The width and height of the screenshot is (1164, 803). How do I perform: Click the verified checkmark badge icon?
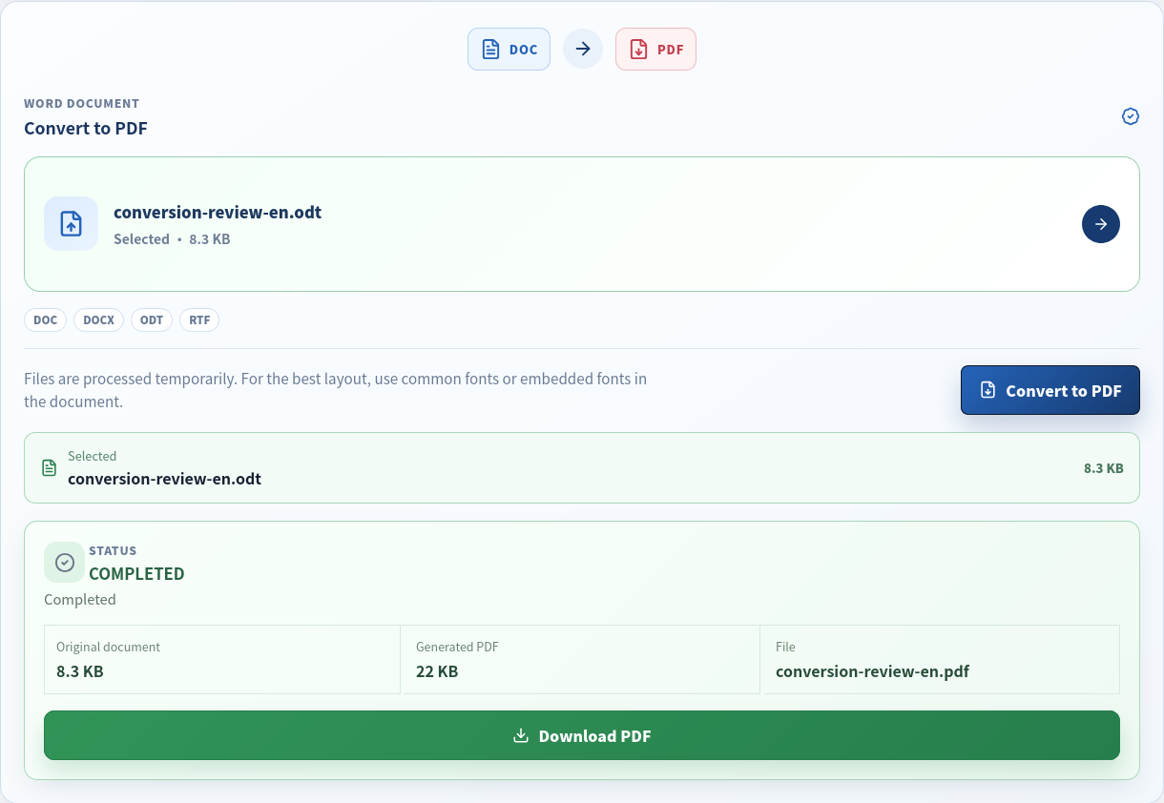1130,116
